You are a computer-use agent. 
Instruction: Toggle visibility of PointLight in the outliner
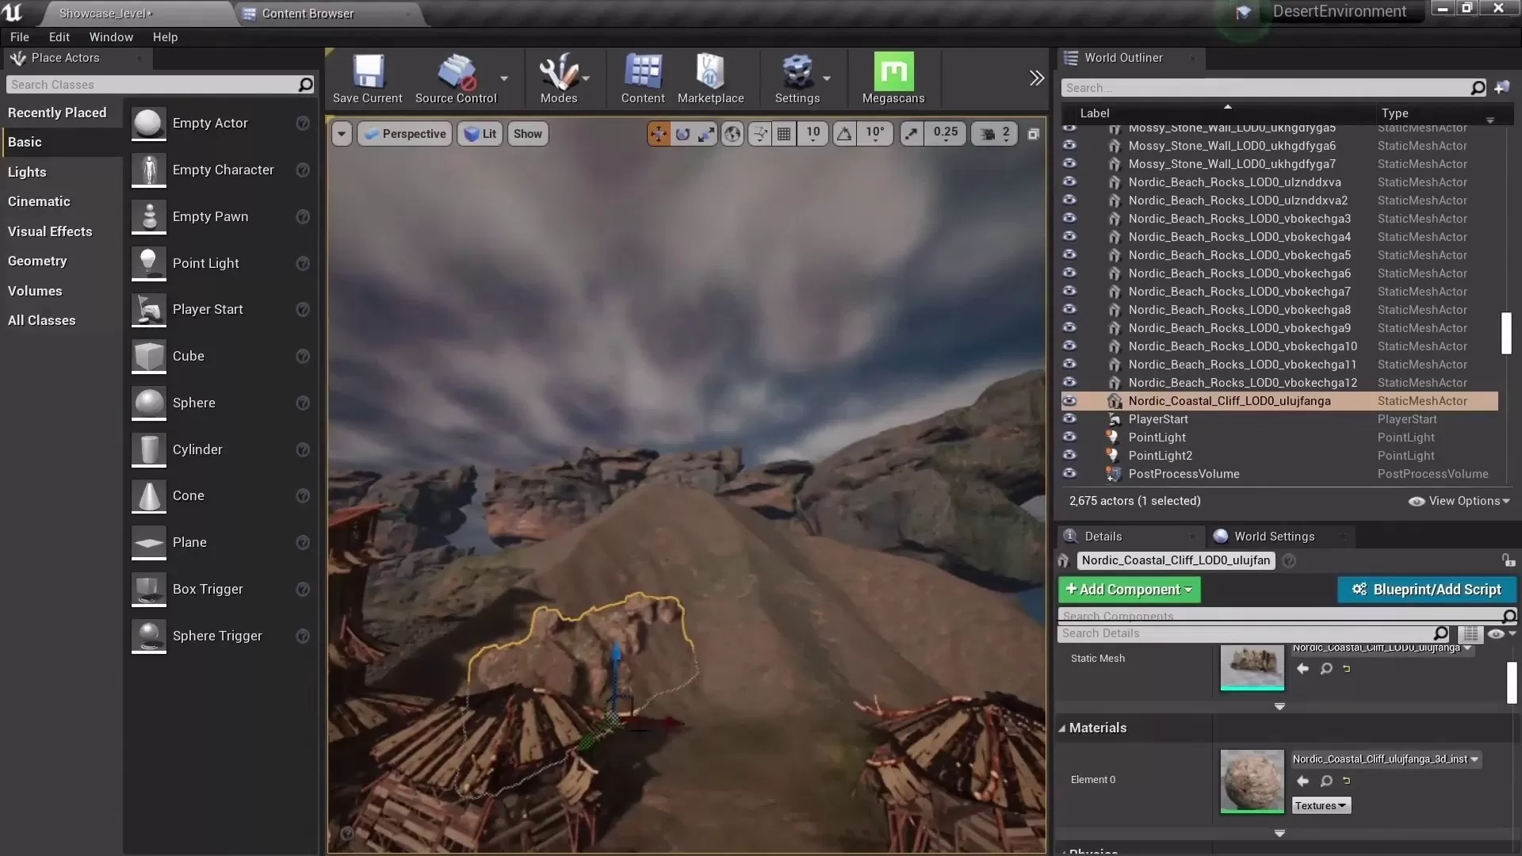click(1070, 437)
